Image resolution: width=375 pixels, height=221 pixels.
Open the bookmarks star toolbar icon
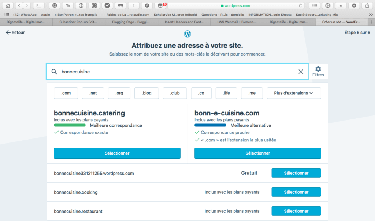[x=341, y=5]
